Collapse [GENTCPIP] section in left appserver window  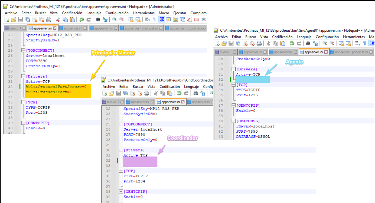tap(23, 123)
